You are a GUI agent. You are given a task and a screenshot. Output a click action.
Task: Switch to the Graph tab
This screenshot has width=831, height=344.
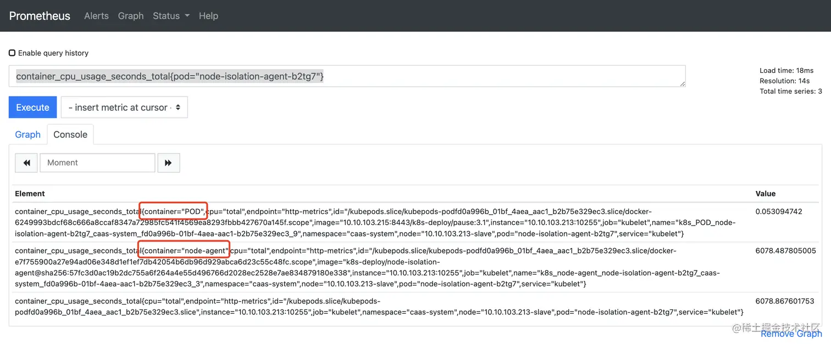[27, 134]
